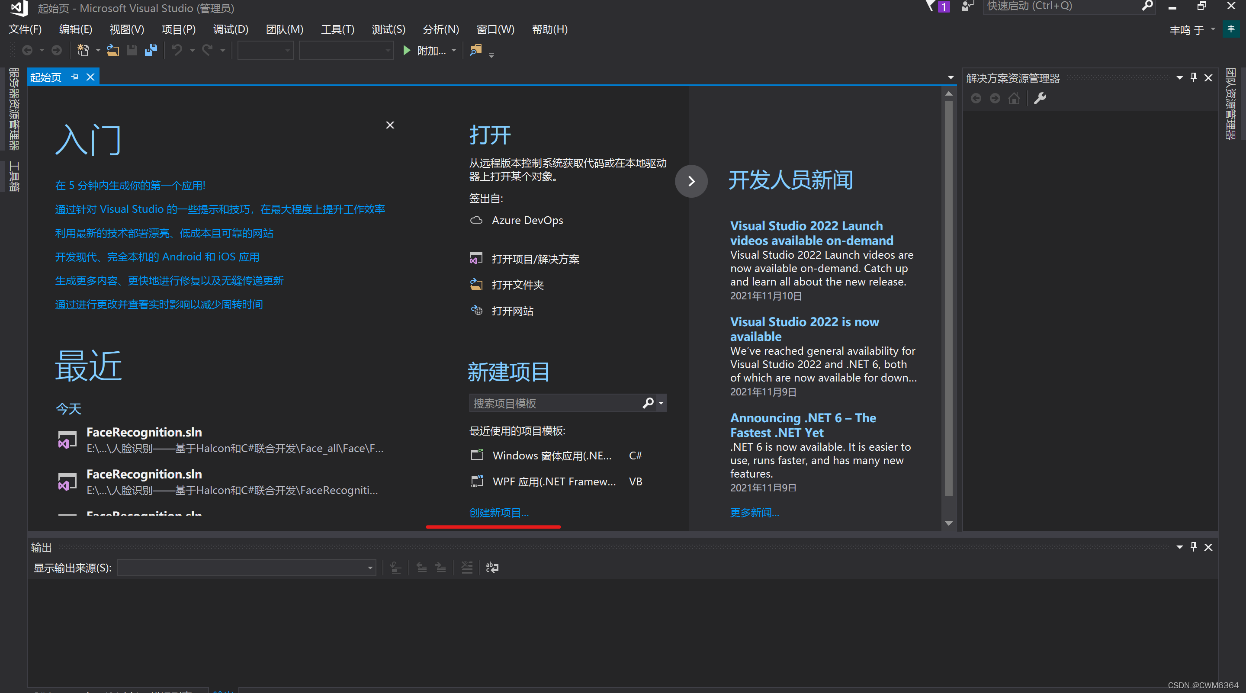Click the Quick Launch input field

pyautogui.click(x=1062, y=6)
